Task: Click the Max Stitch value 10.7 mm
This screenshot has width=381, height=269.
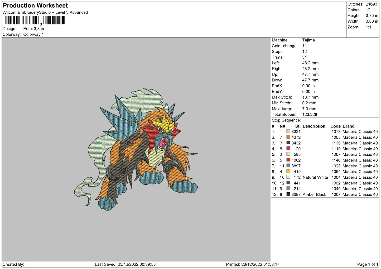Action: pos(310,97)
